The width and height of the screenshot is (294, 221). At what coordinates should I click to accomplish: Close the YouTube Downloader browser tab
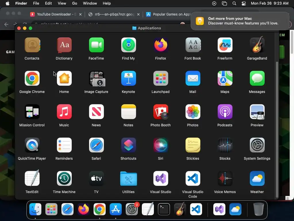tap(80, 14)
